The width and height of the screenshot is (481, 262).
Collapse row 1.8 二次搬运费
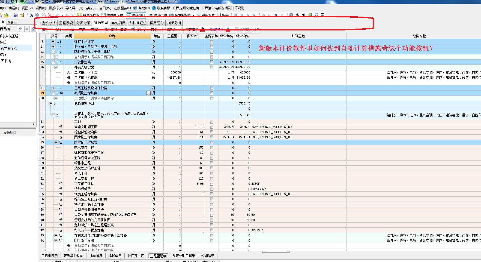[53, 62]
